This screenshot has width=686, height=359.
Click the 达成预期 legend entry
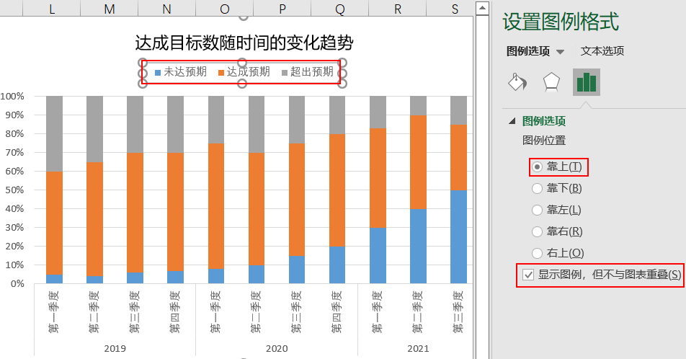click(248, 72)
